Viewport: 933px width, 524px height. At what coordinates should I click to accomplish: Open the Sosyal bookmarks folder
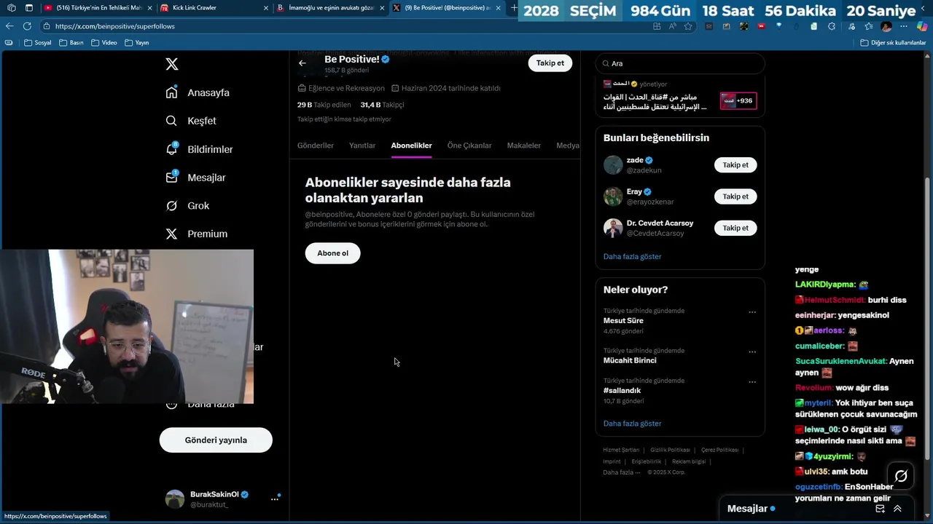click(x=38, y=43)
